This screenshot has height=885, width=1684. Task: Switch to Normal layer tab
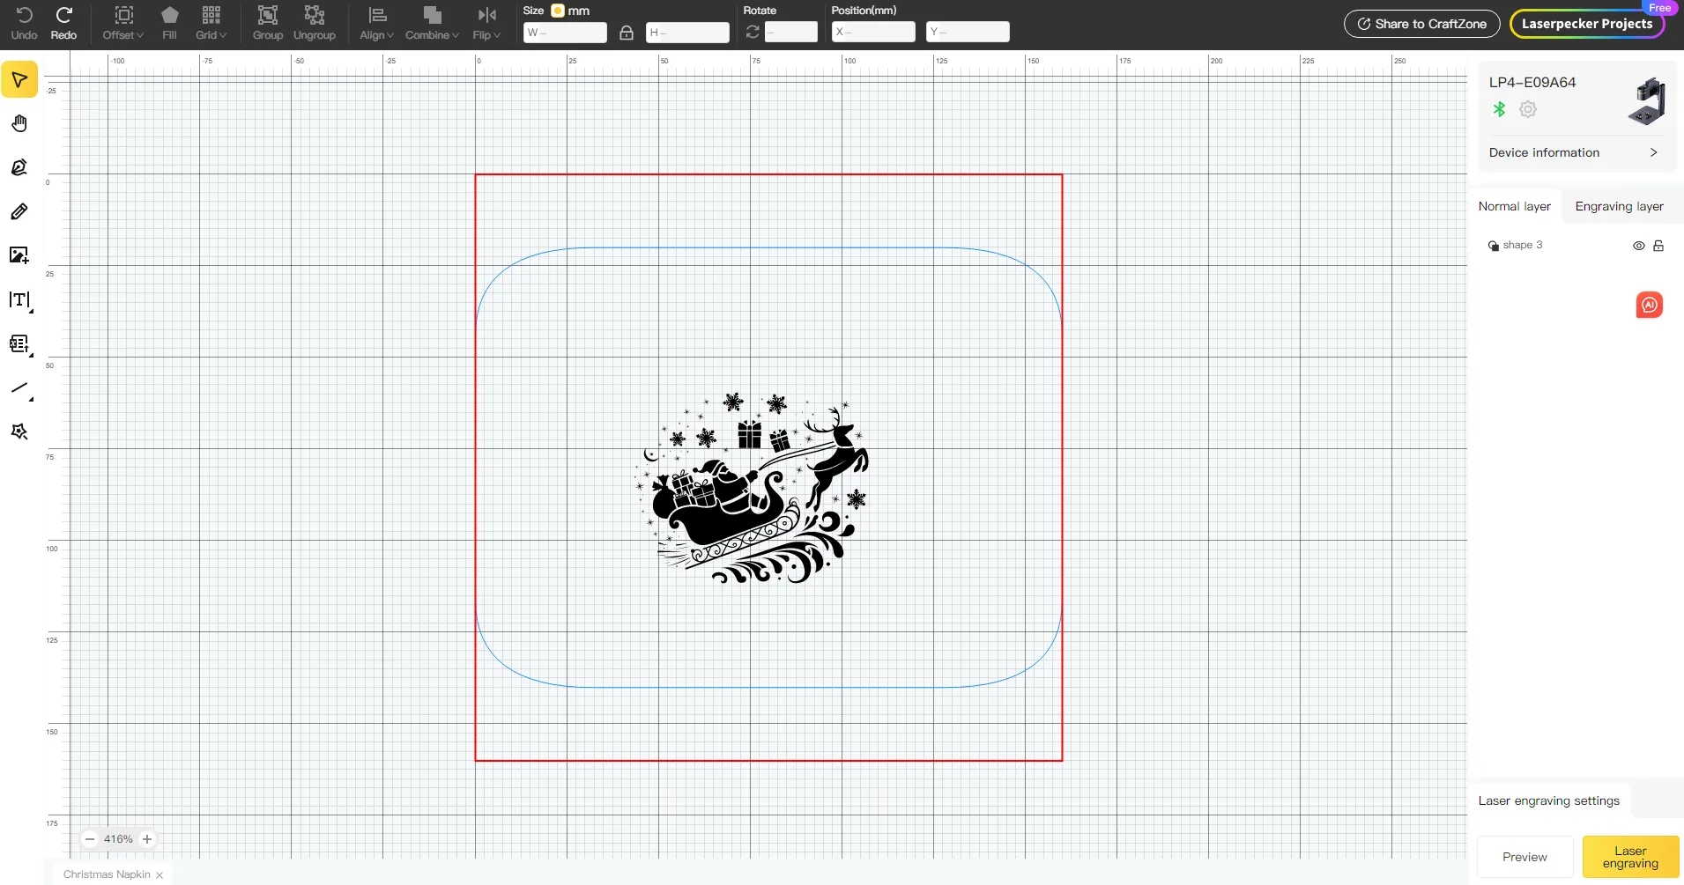click(x=1514, y=206)
